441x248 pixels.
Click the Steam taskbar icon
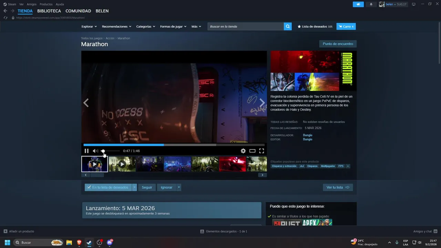pyautogui.click(x=89, y=242)
